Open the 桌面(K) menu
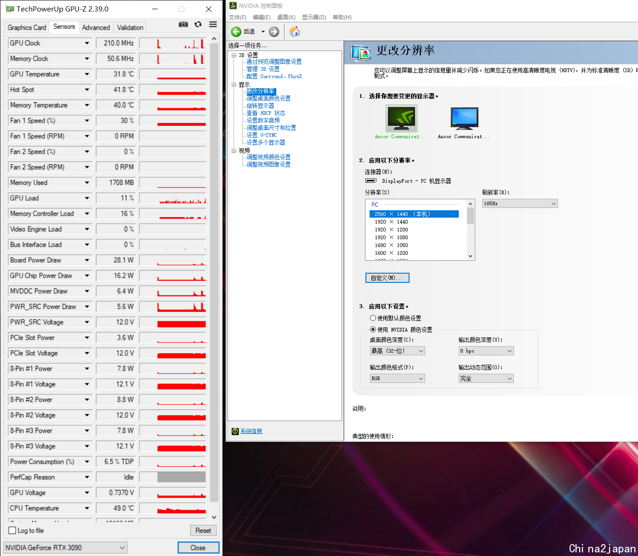Image resolution: width=638 pixels, height=556 pixels. (x=286, y=17)
